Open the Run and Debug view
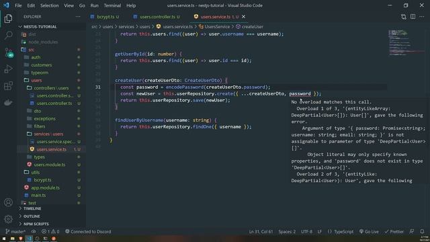The height and width of the screenshot is (242, 430). [x=8, y=69]
